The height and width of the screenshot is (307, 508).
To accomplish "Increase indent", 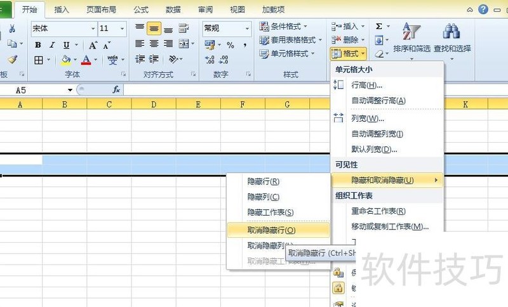I will click(154, 59).
